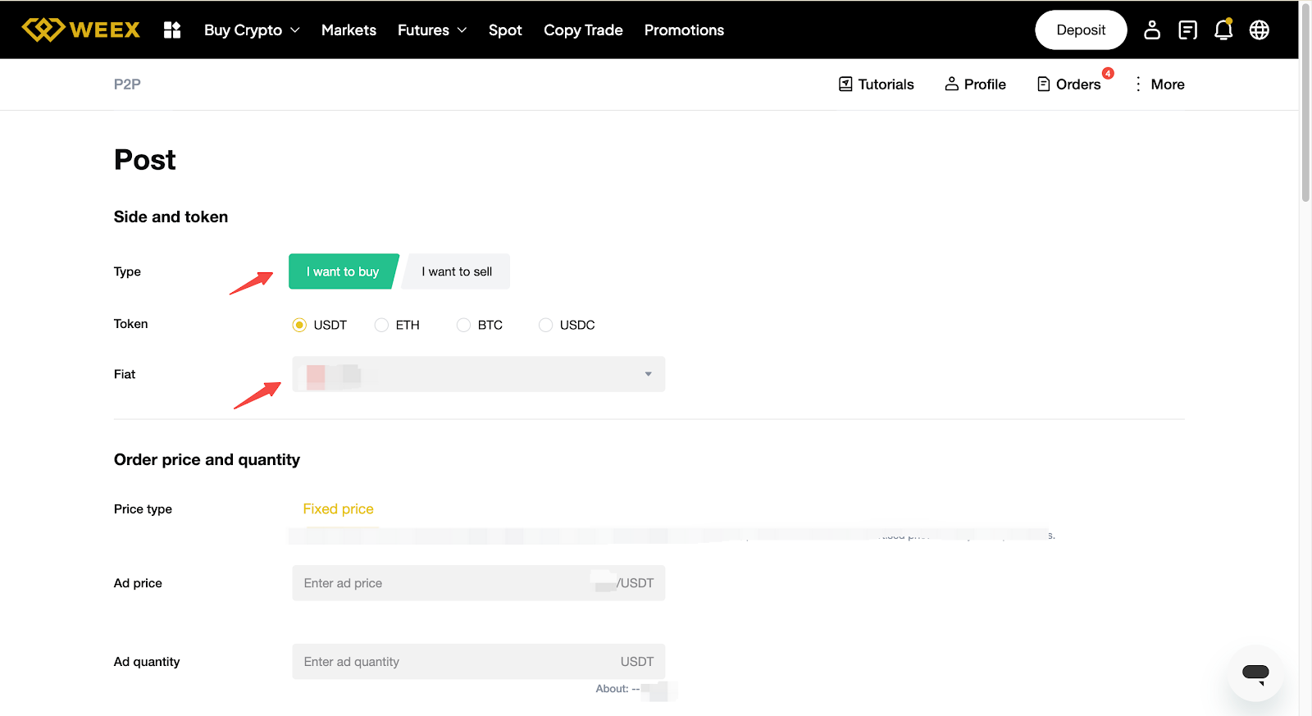The height and width of the screenshot is (716, 1312).
Task: Click the orders list icon in header
Action: (1187, 30)
